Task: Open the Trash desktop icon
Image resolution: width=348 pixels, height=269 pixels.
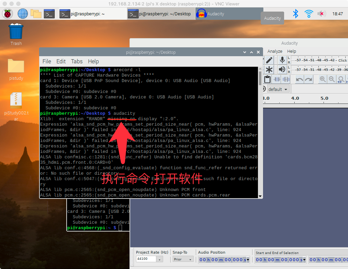Action: (x=16, y=34)
